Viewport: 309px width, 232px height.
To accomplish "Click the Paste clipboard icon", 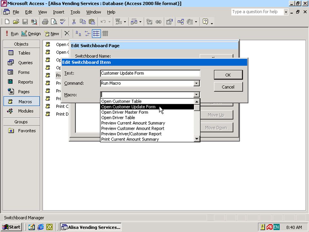I will click(92, 22).
